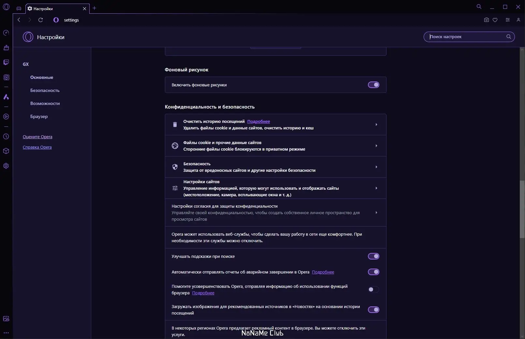This screenshot has width=525, height=339.
Task: Go back using the back arrow
Action: click(x=19, y=20)
